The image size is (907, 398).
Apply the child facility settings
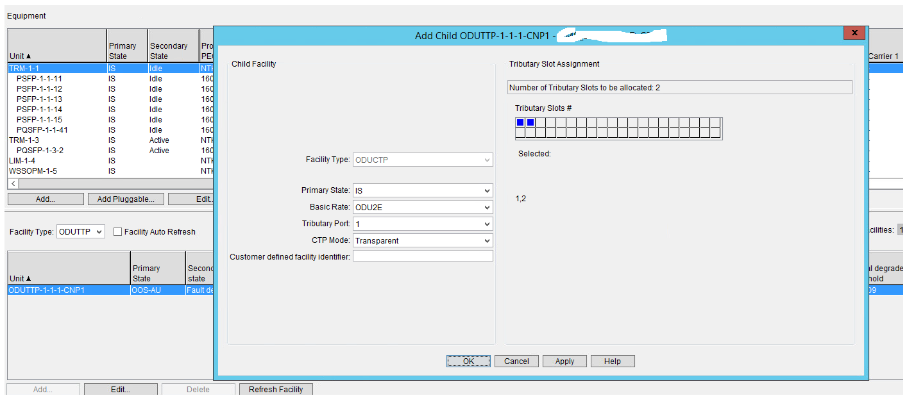pos(564,361)
